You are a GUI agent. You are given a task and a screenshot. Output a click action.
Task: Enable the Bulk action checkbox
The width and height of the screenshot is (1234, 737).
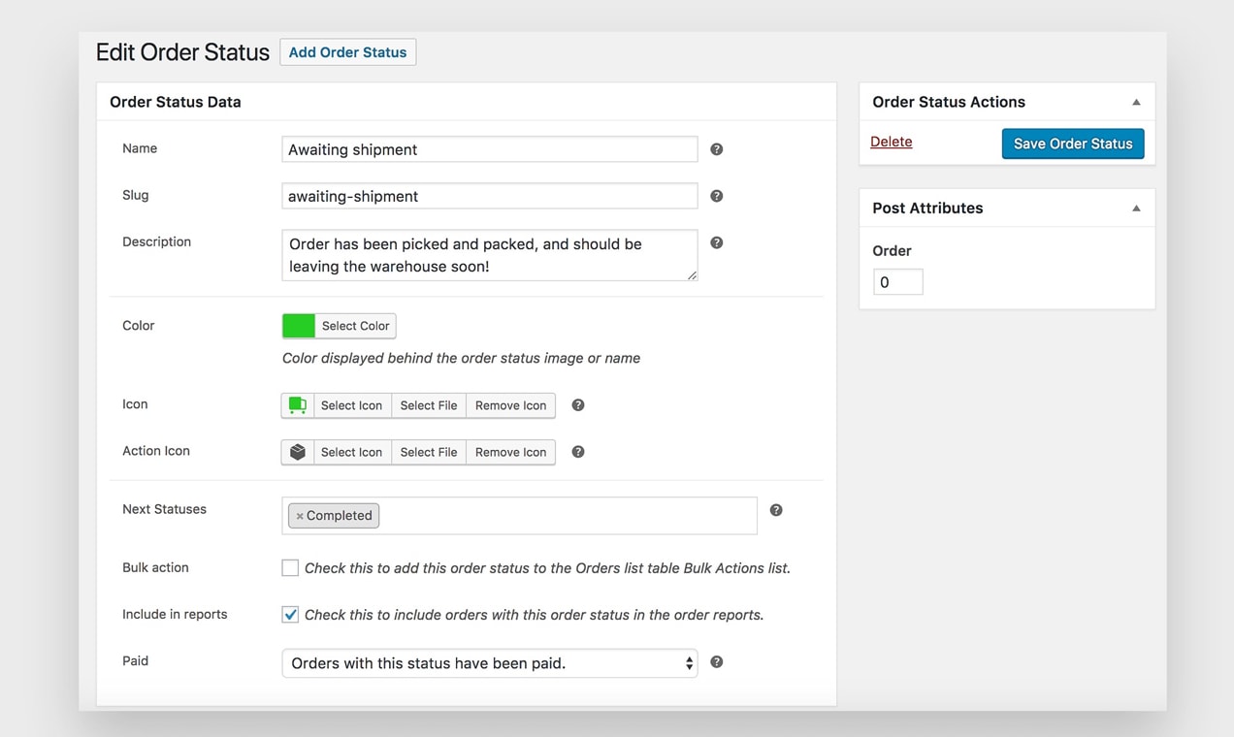(290, 568)
